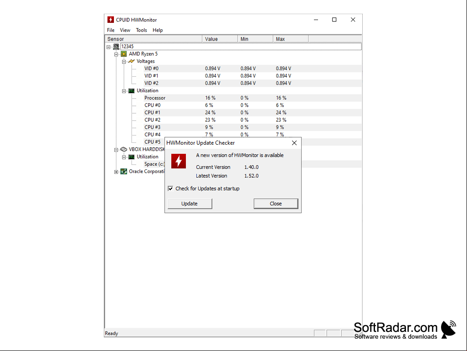Select the CPU #5 row

[154, 142]
